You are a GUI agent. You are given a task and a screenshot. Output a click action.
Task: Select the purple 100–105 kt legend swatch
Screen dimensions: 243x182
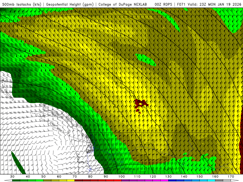tap(125, 180)
